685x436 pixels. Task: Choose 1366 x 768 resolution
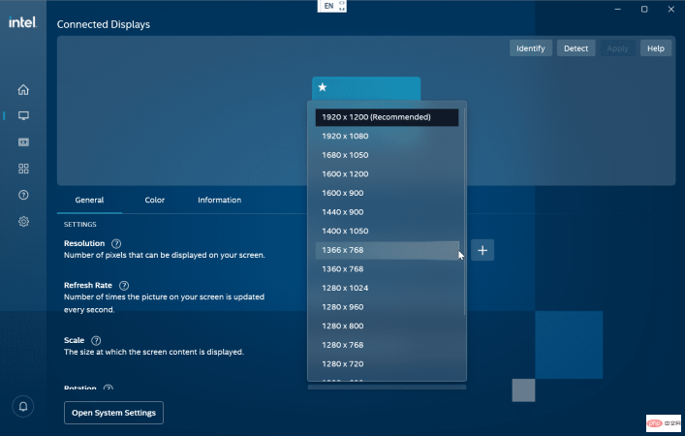point(387,250)
